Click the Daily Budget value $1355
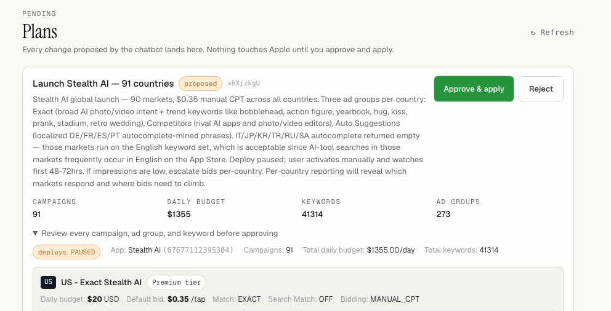The width and height of the screenshot is (611, 311). [179, 215]
